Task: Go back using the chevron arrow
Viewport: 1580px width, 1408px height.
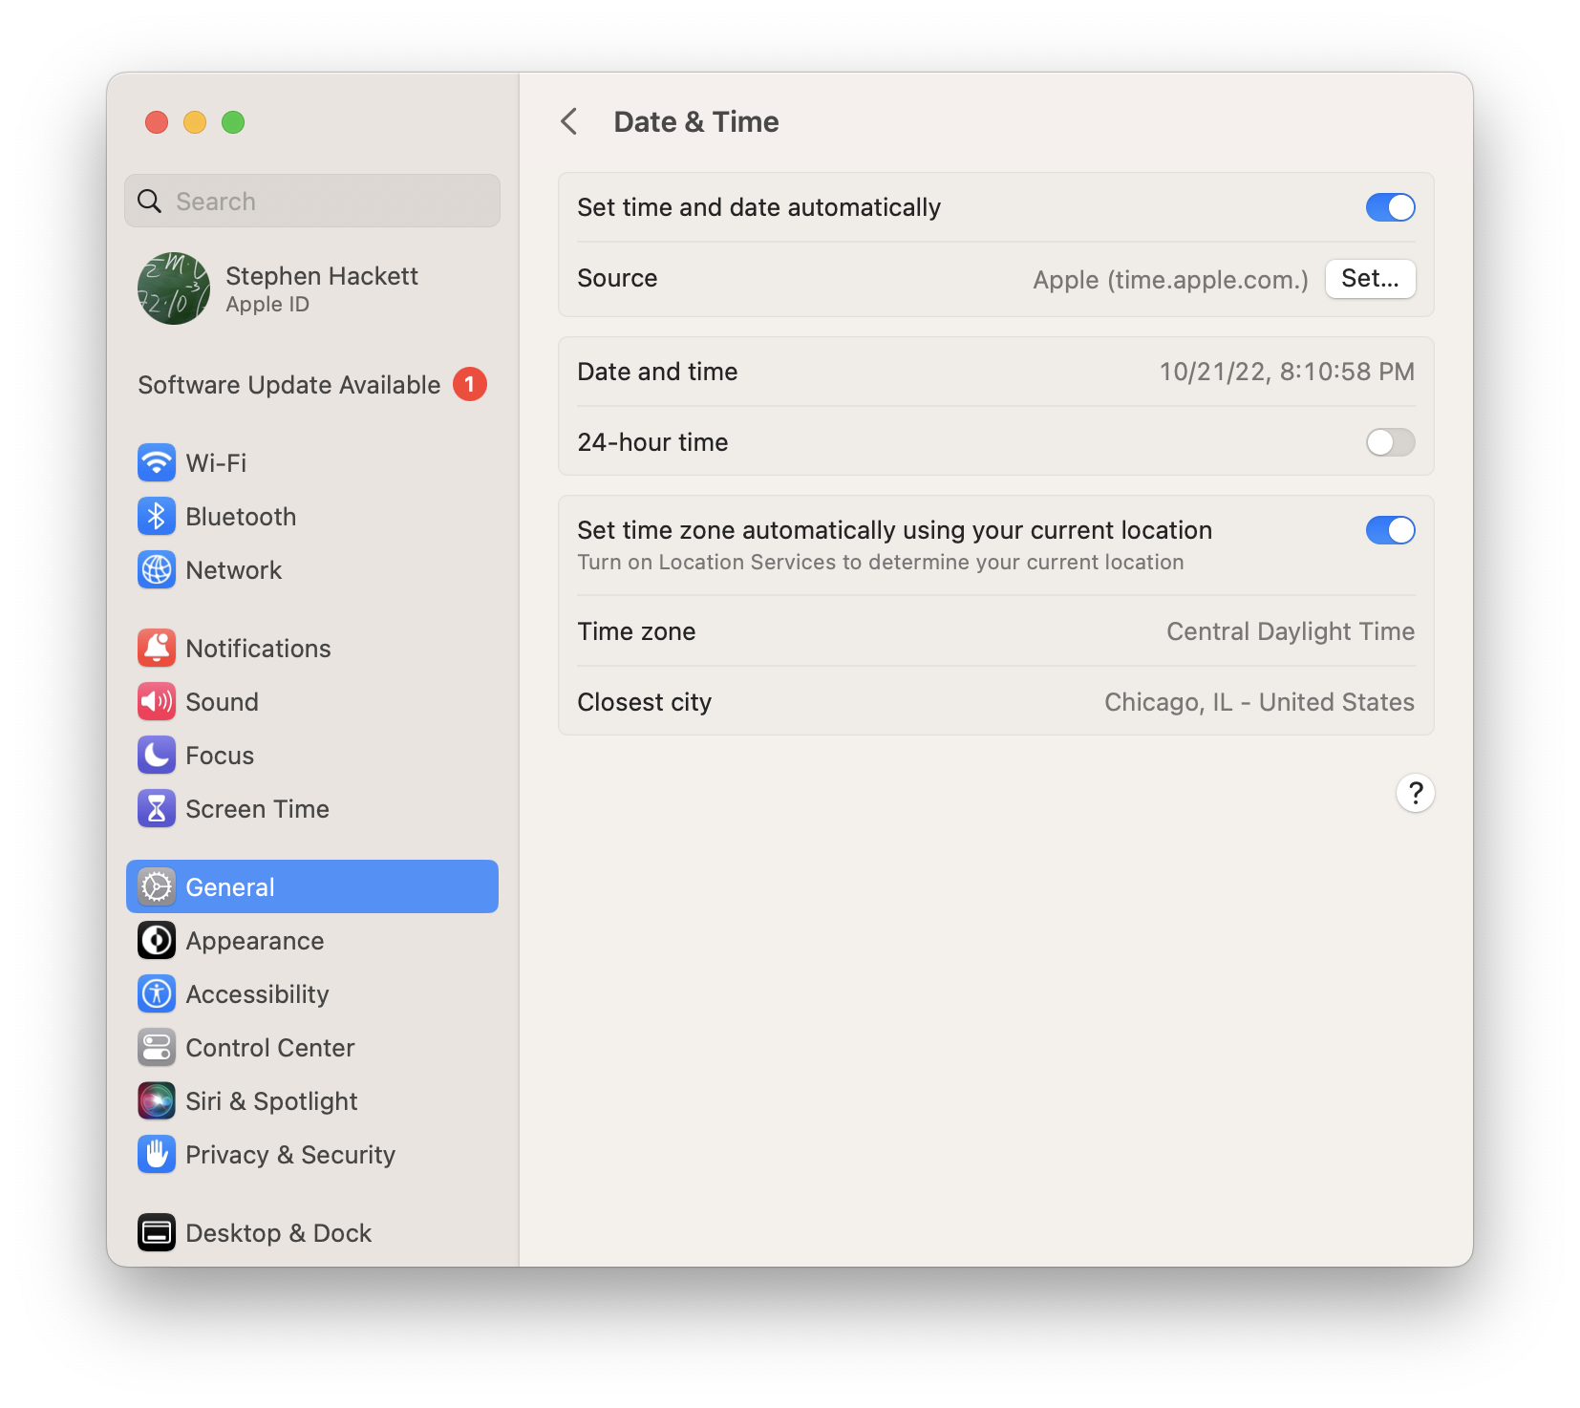Action: pyautogui.click(x=569, y=122)
